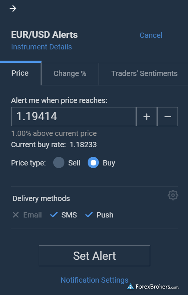The width and height of the screenshot is (188, 295).
Task: Switch to the Change % tab
Action: click(70, 73)
